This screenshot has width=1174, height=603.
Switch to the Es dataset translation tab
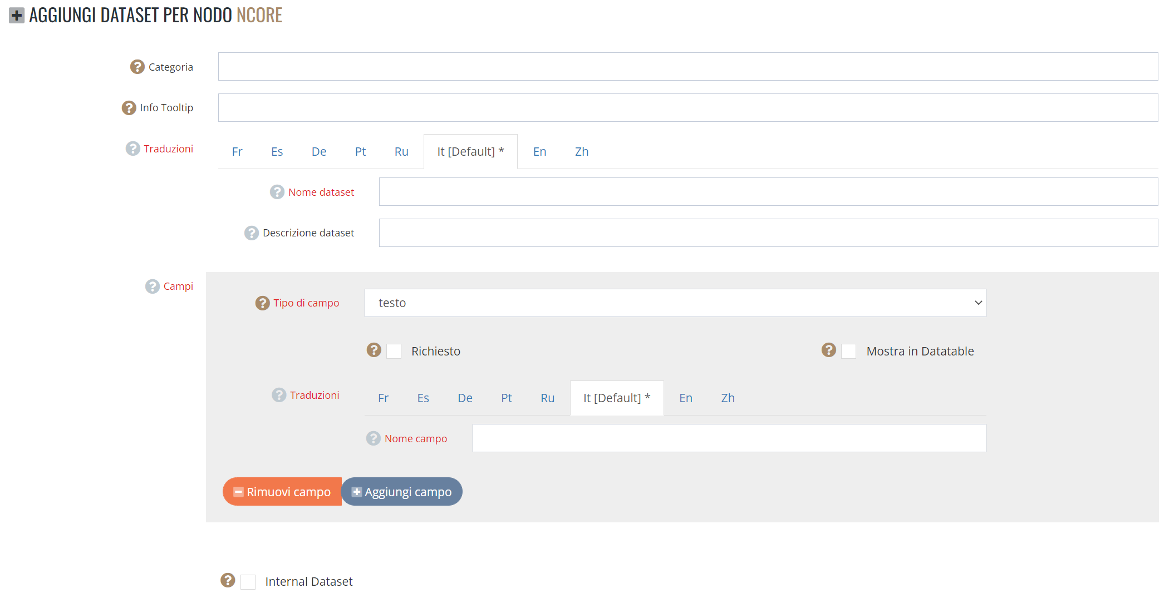point(277,152)
